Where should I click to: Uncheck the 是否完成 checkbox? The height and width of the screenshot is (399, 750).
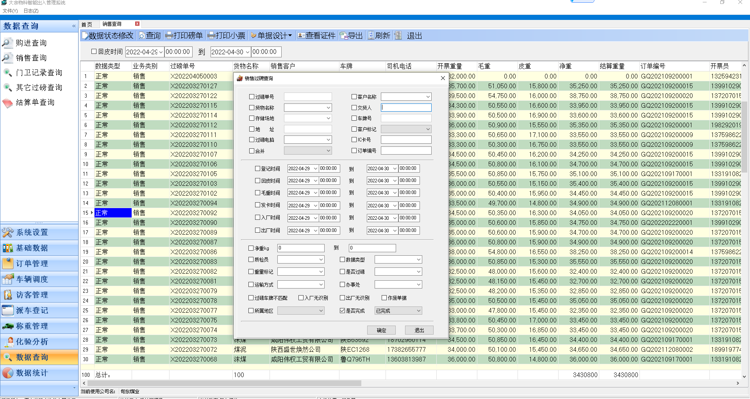point(342,311)
